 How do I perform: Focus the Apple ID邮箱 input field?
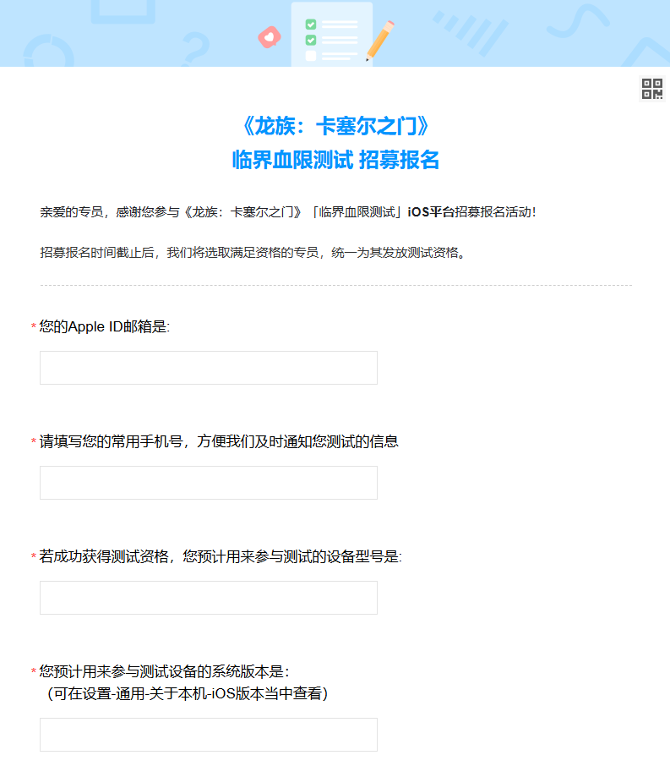point(209,368)
